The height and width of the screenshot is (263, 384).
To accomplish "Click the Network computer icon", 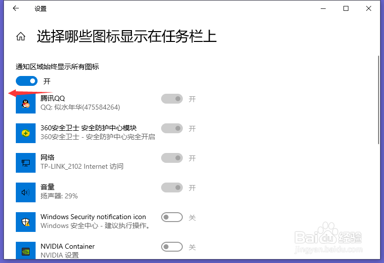I will 26,163.
